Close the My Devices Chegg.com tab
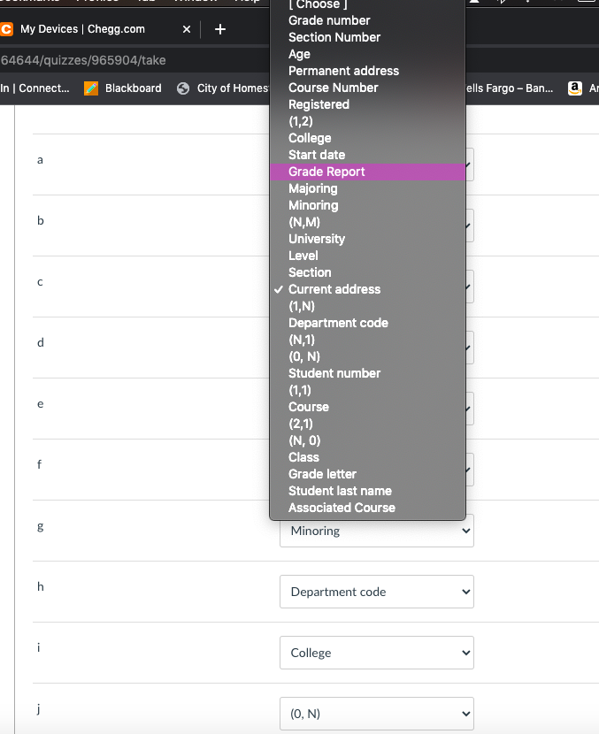 (x=187, y=29)
